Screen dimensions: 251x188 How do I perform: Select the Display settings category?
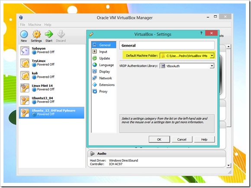pyautogui.click(x=104, y=71)
